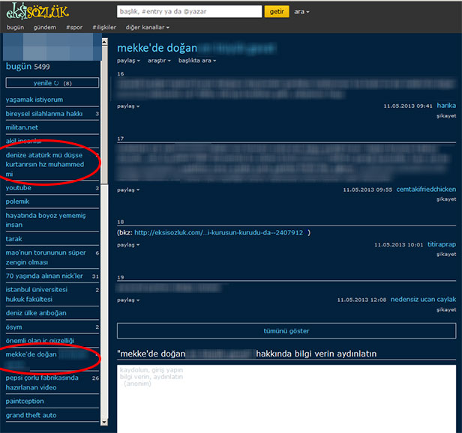Click the eksisozluk.com bkz link

pos(219,232)
